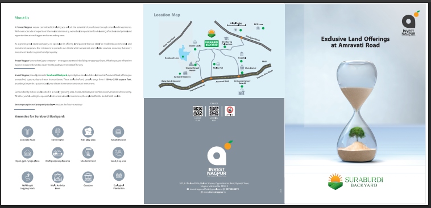Click the Multi Activity Lawn icon
This screenshot has width=431, height=208.
coord(58,177)
